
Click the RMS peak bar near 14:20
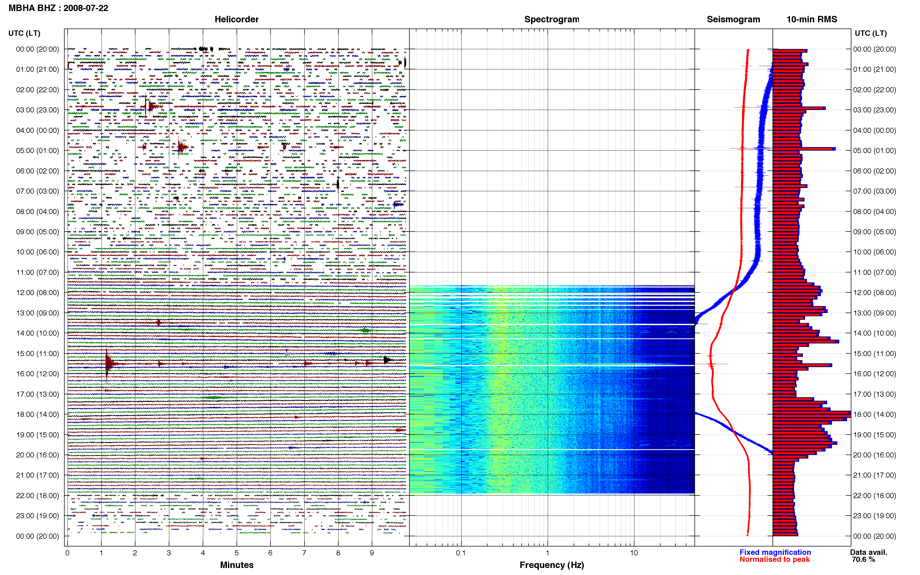pos(806,342)
